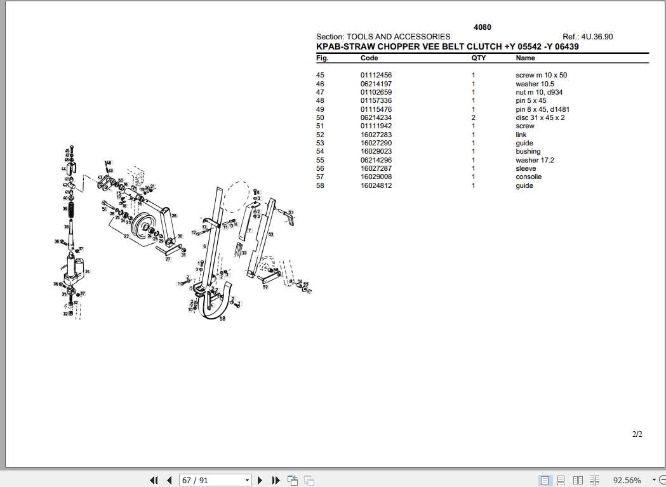Go to the first page
The height and width of the screenshot is (487, 666).
pos(154,480)
